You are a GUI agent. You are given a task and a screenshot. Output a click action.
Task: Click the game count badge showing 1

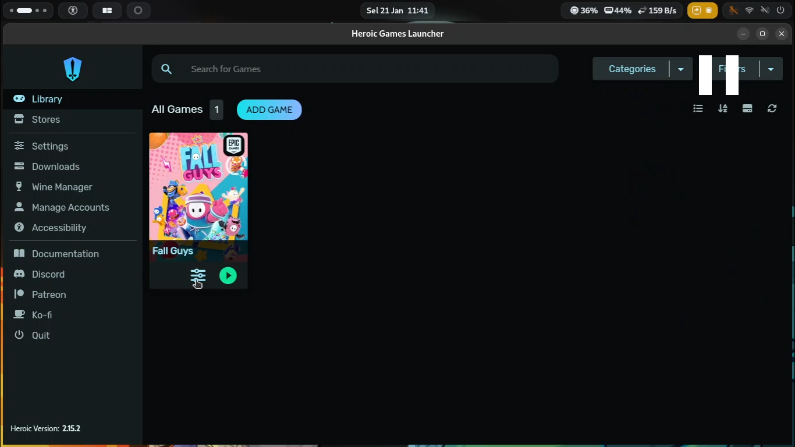tap(217, 109)
